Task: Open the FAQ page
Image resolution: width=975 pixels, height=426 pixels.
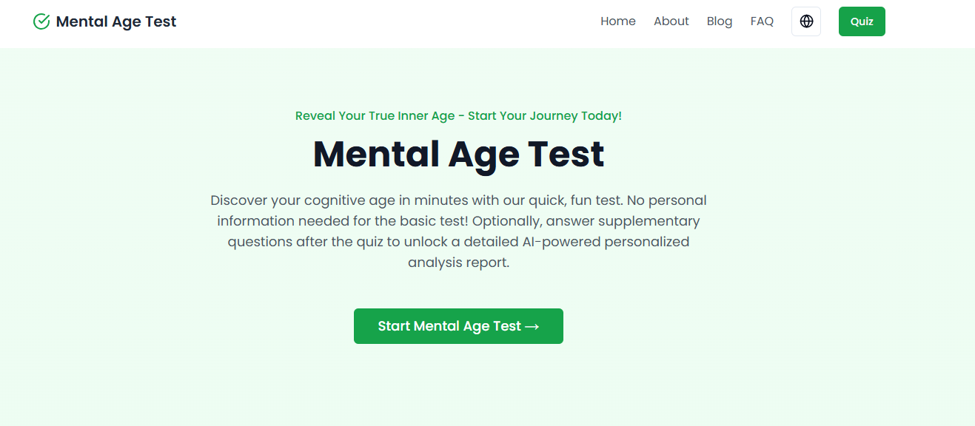Action: click(762, 21)
